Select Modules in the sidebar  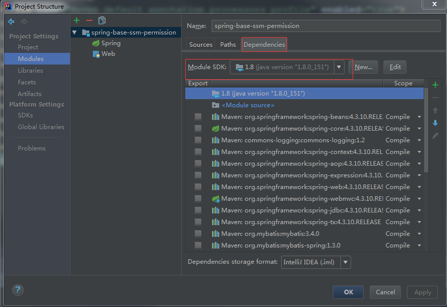(x=37, y=59)
